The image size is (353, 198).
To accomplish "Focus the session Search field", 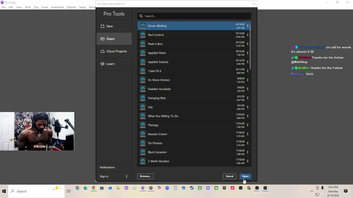I will (194, 16).
